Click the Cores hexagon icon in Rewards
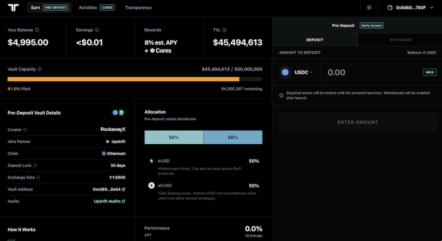 pyautogui.click(x=152, y=51)
